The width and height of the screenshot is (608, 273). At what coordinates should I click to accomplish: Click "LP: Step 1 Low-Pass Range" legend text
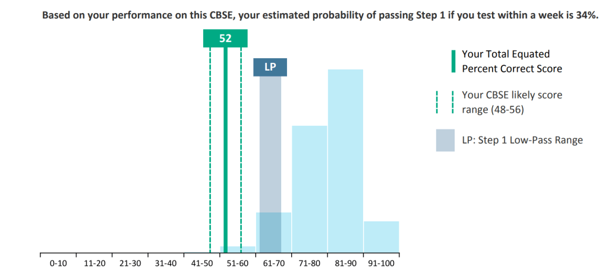pyautogui.click(x=522, y=140)
